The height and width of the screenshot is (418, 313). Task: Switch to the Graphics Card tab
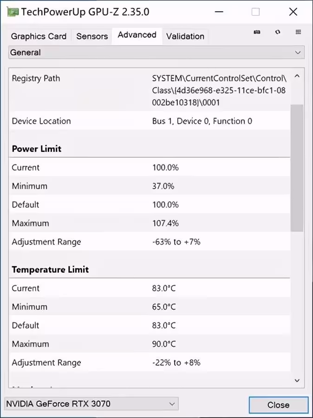pyautogui.click(x=39, y=36)
